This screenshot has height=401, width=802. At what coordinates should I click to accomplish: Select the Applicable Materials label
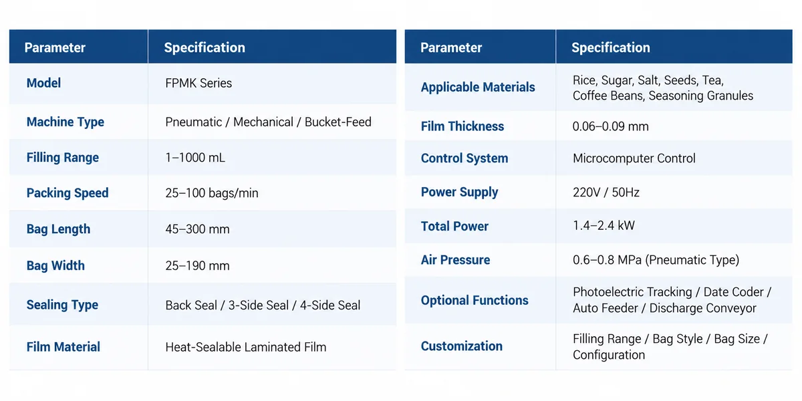pyautogui.click(x=478, y=87)
